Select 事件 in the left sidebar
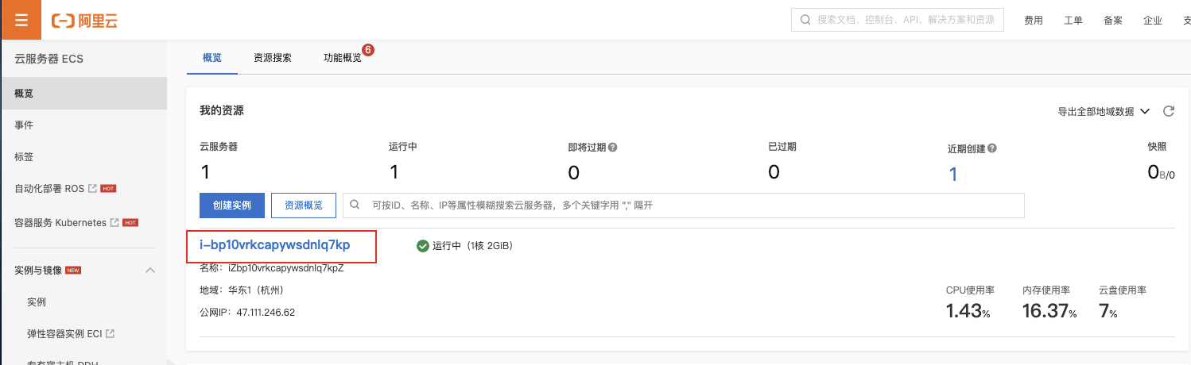1191x365 pixels. (x=24, y=125)
